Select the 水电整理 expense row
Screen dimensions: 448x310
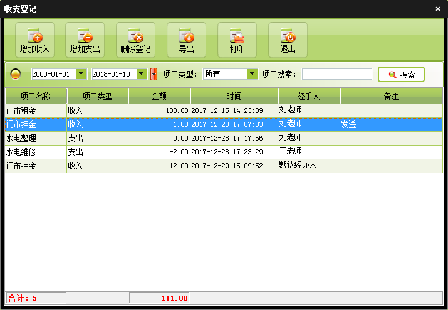(36, 138)
